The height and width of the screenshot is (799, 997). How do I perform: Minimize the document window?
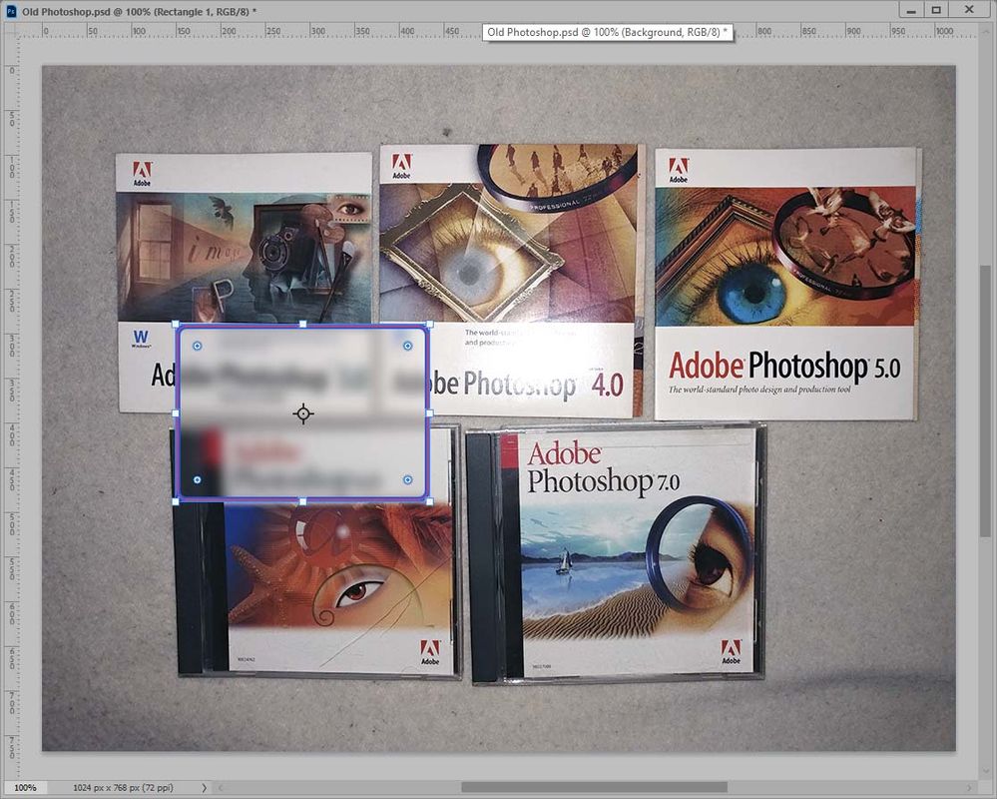[912, 10]
